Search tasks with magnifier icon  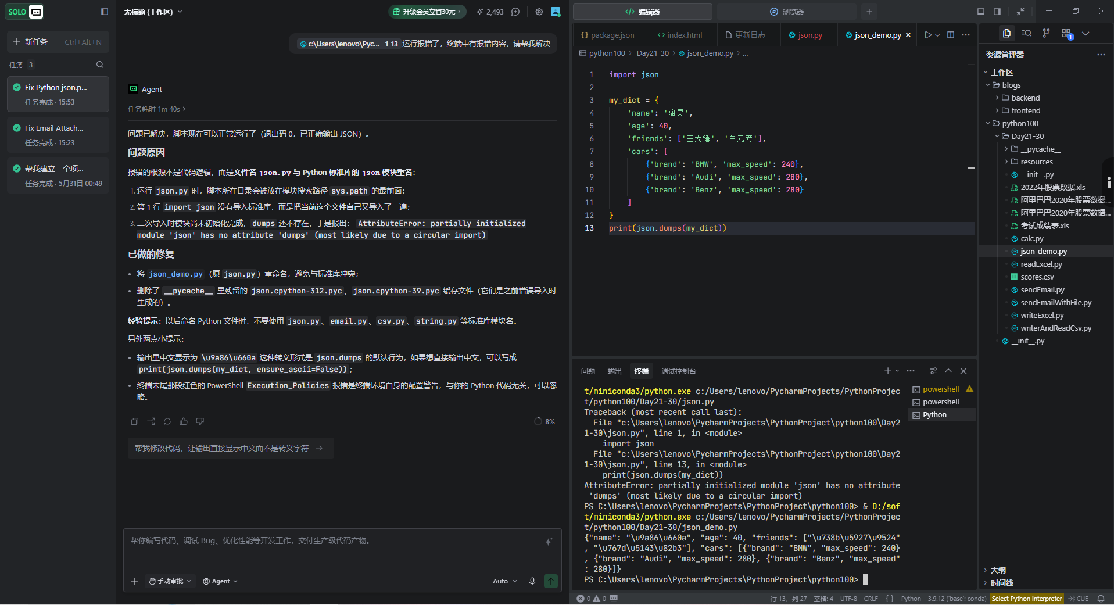click(100, 65)
